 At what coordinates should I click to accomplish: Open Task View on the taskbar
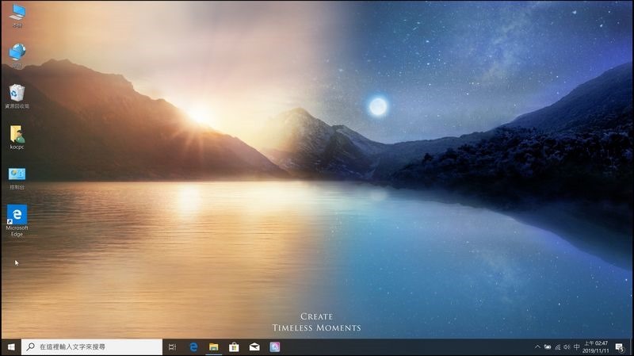point(172,347)
